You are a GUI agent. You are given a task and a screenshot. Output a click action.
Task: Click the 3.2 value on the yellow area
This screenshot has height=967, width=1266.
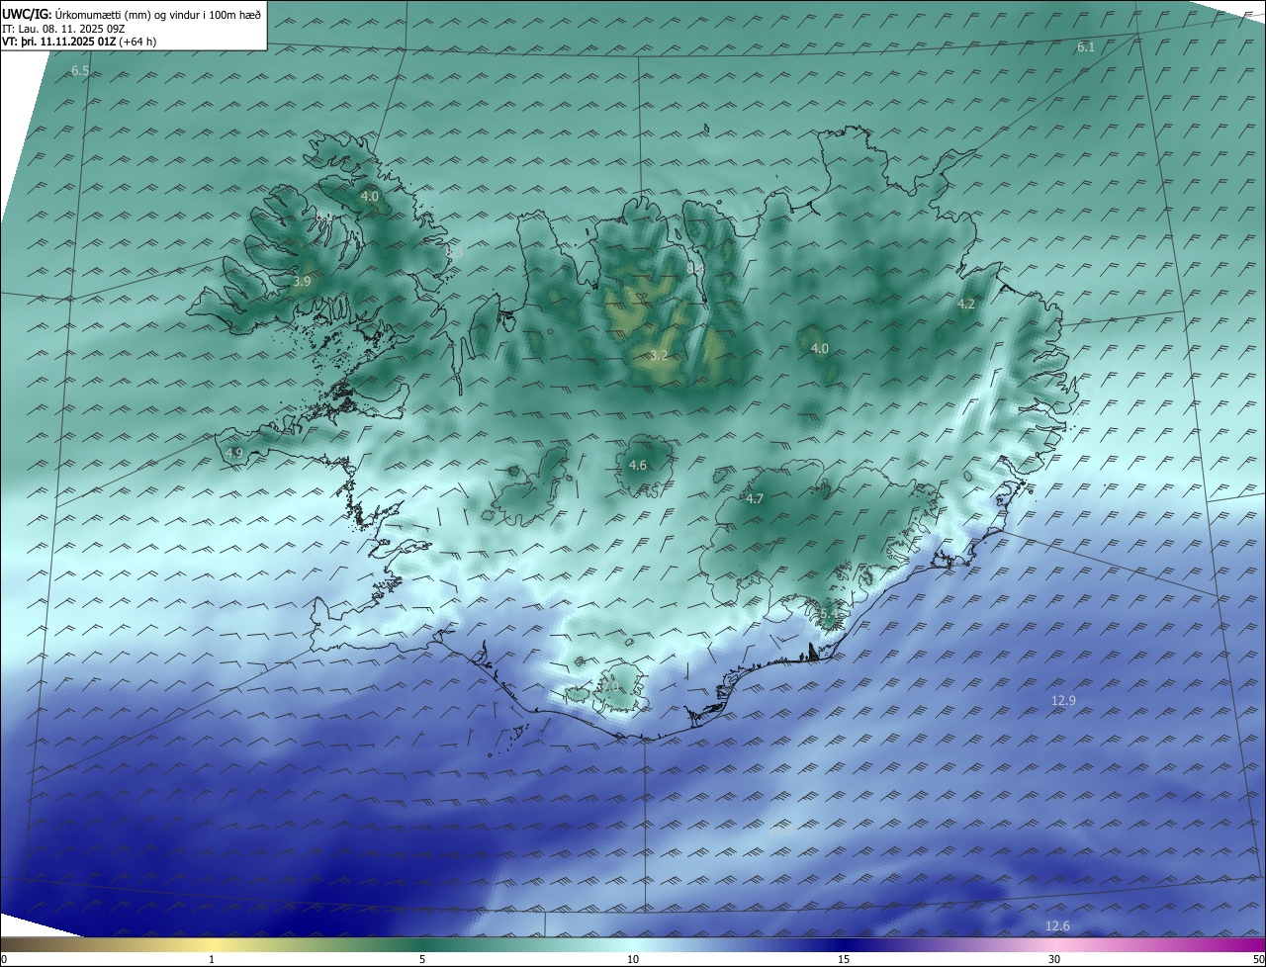click(x=659, y=355)
